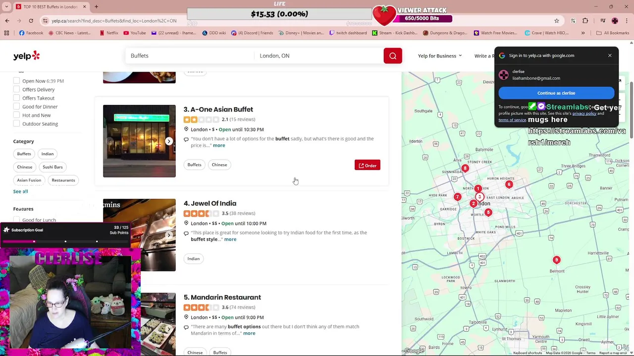Open Mandarin Restaurant listing title
The height and width of the screenshot is (356, 634).
tap(226, 297)
